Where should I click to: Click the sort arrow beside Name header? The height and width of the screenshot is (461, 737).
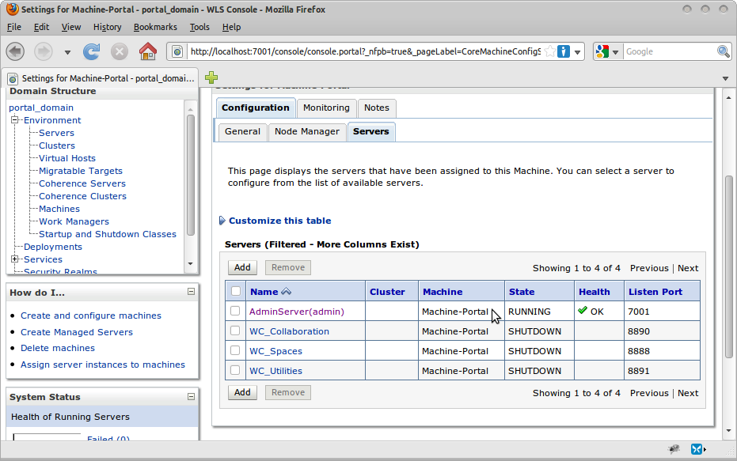[x=286, y=292]
